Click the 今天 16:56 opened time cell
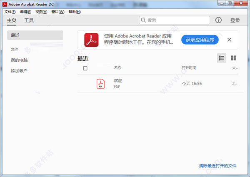Image resolution: width=250 pixels, height=177 pixels. [192, 83]
